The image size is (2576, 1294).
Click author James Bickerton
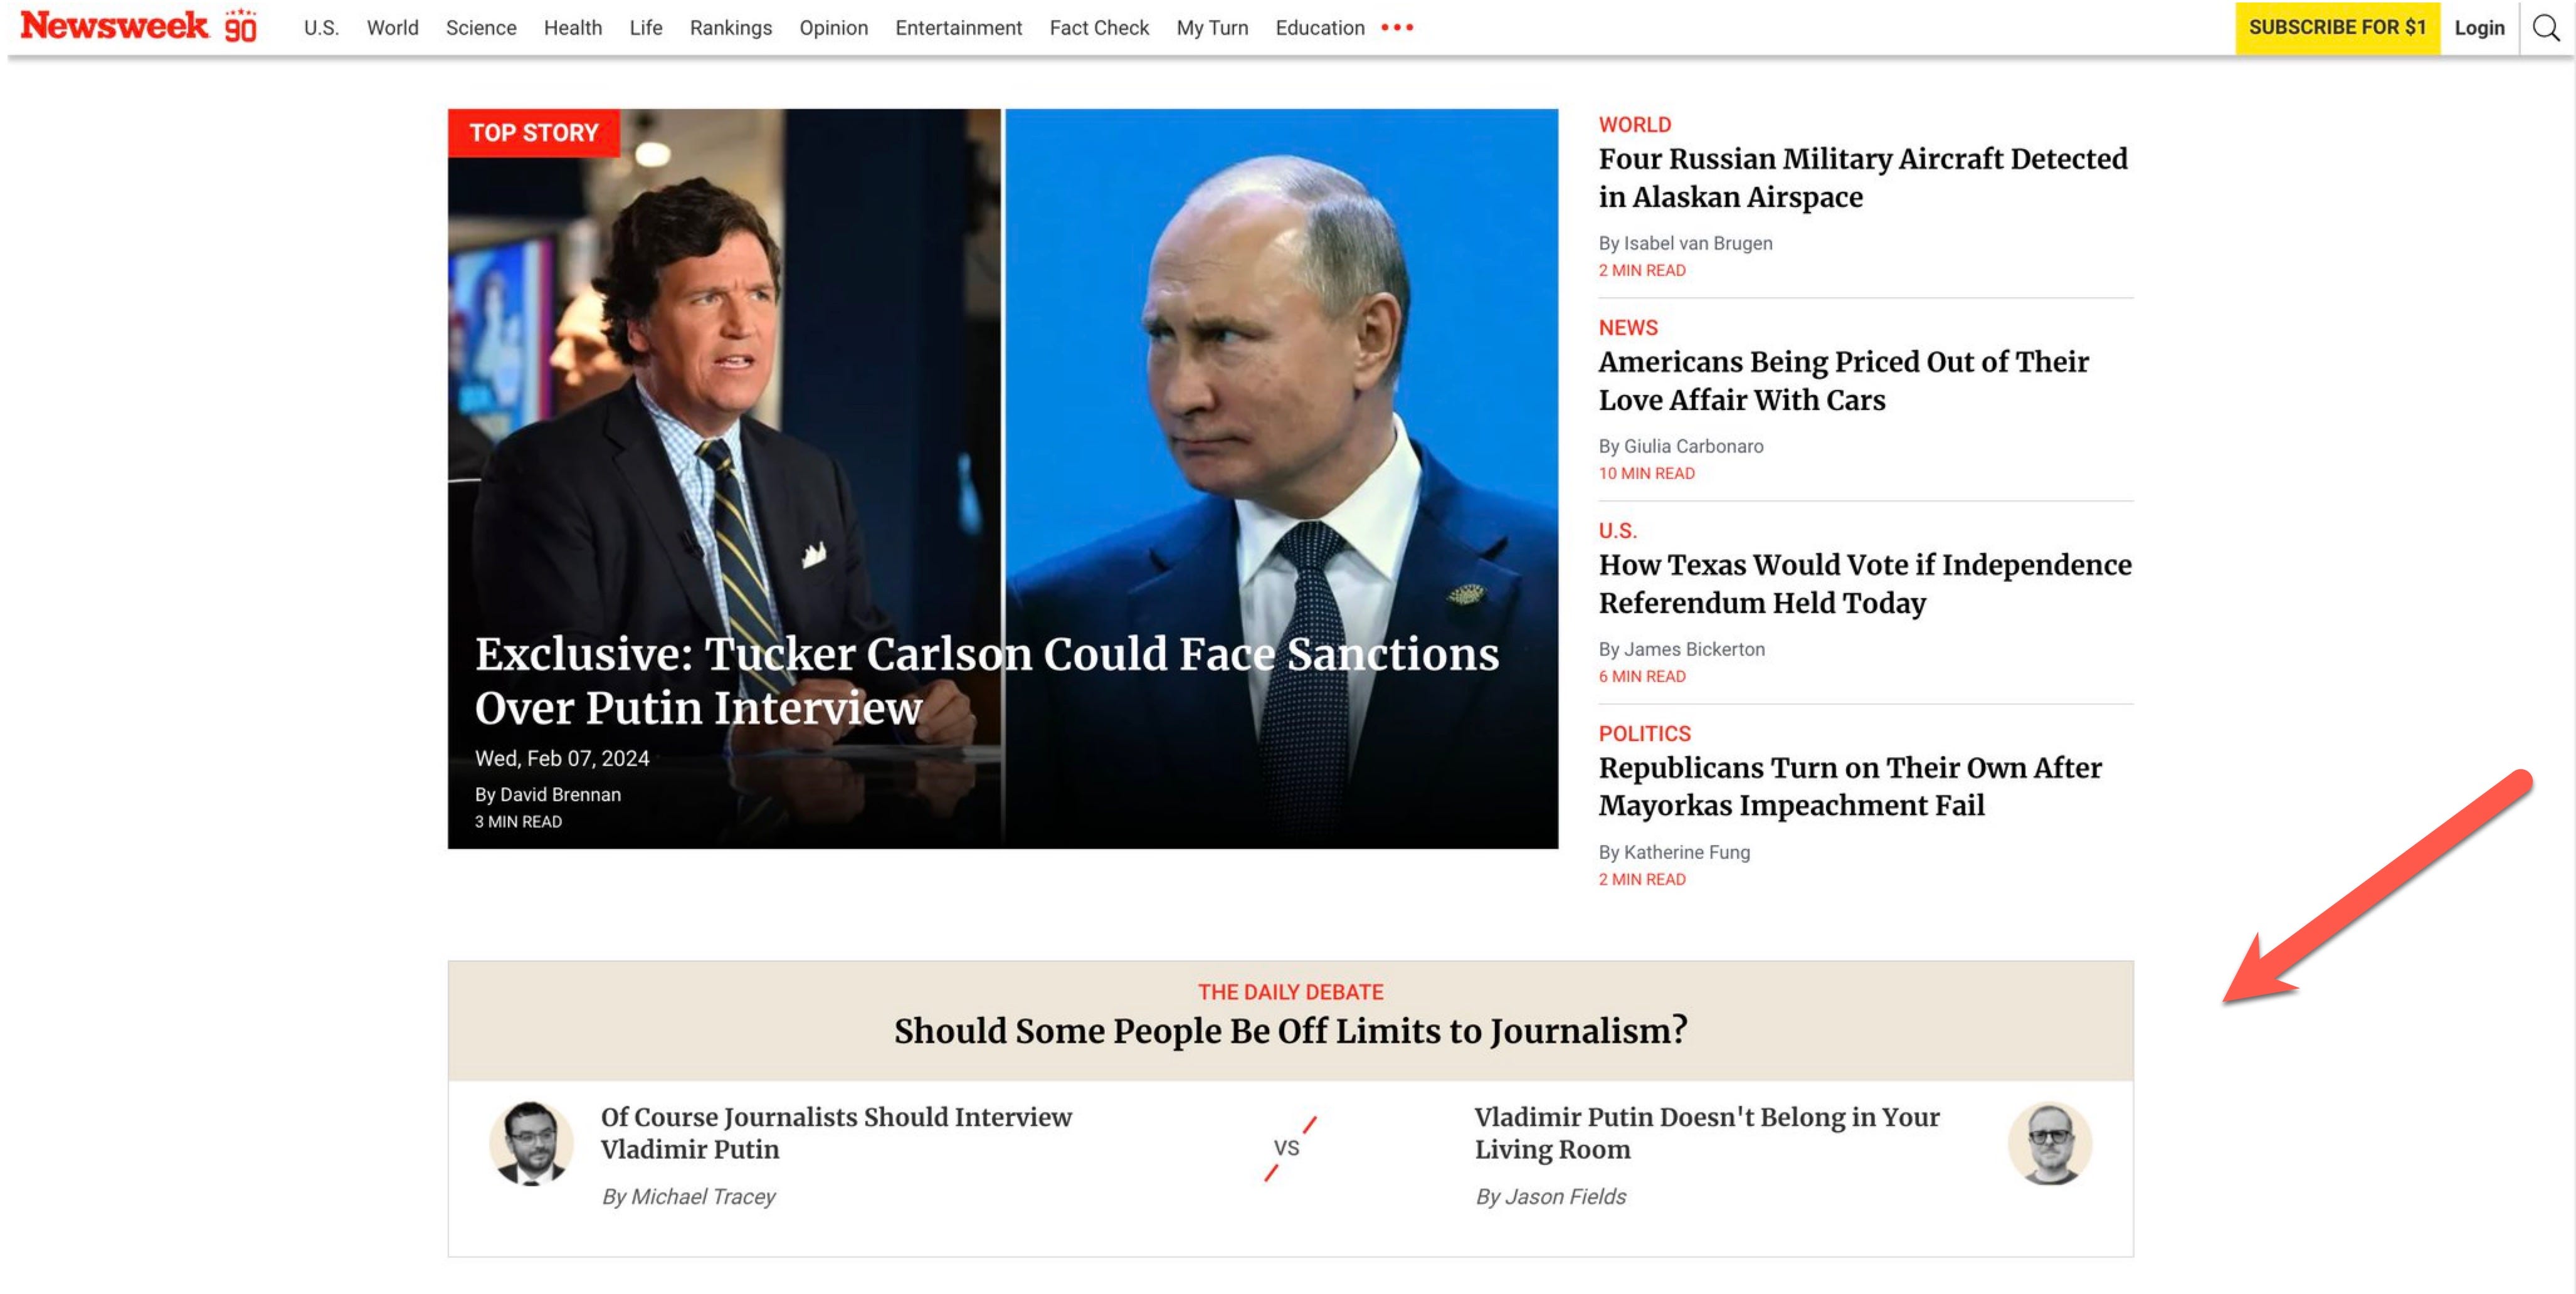tap(1681, 649)
